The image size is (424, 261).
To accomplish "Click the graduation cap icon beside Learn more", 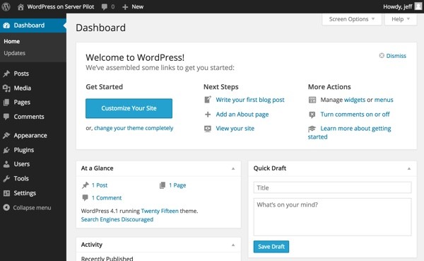I will pos(312,129).
